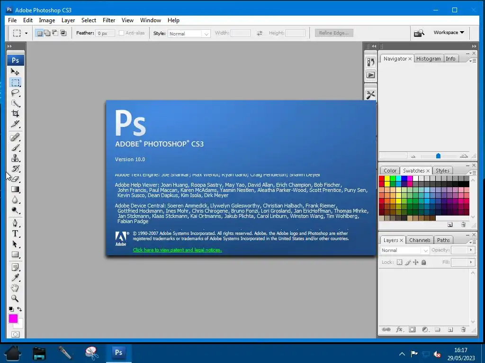Toggle lock image pixels

408,262
